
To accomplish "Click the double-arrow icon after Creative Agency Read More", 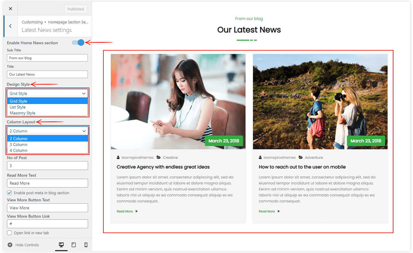I will 136,211.
